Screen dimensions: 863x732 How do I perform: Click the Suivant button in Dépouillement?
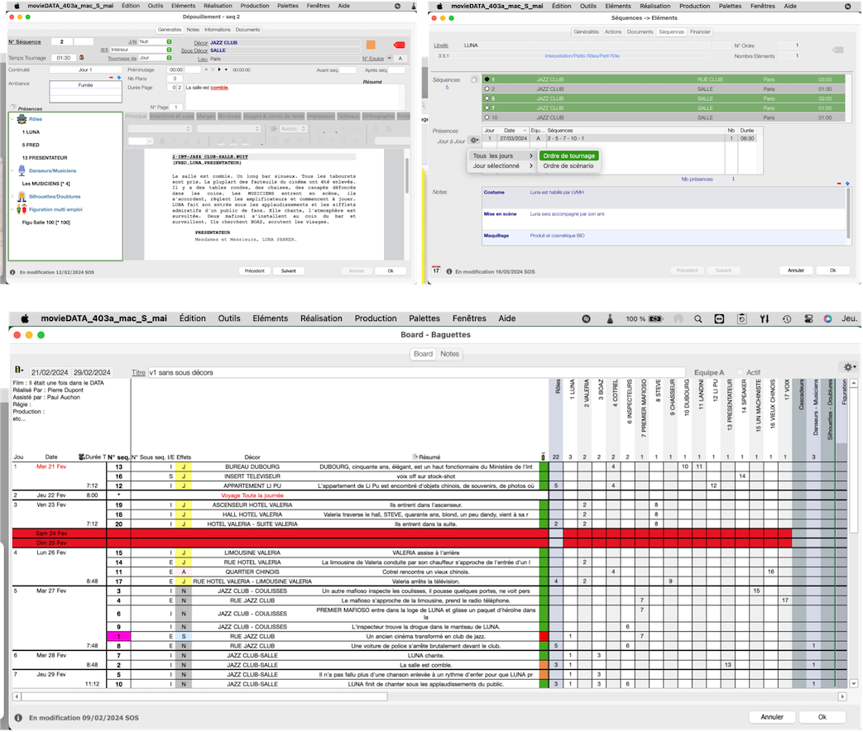(288, 270)
